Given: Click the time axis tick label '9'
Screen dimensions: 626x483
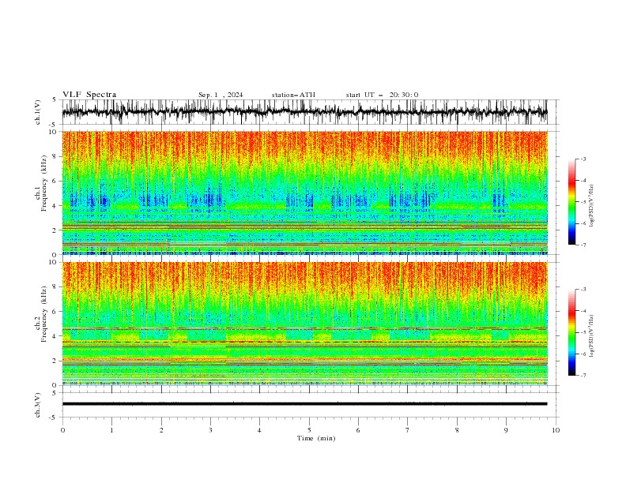Looking at the screenshot, I should (x=506, y=430).
